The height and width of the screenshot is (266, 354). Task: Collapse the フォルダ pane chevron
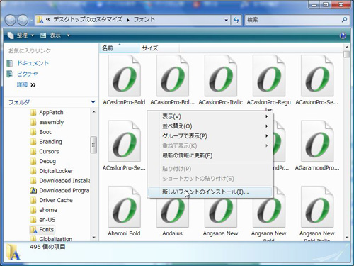(x=93, y=102)
